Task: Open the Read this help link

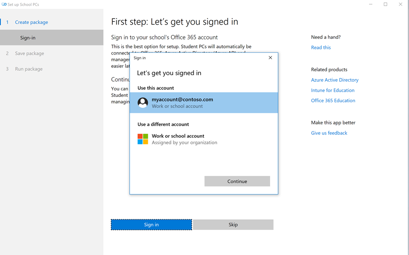Action: click(321, 47)
